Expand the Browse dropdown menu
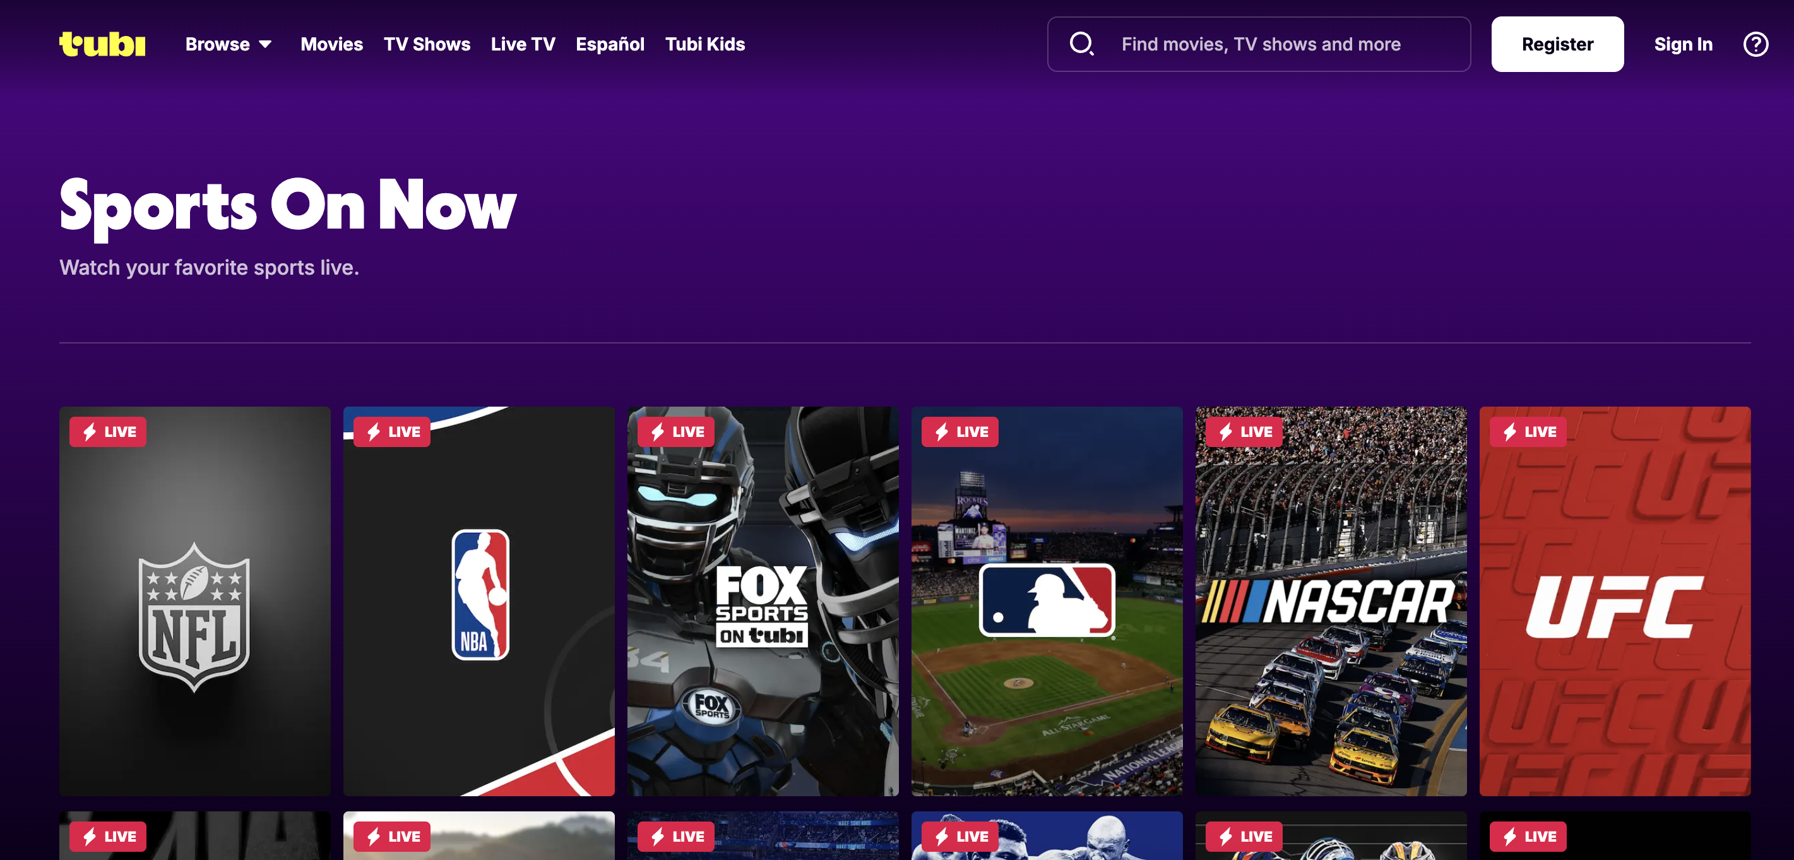 click(x=229, y=44)
